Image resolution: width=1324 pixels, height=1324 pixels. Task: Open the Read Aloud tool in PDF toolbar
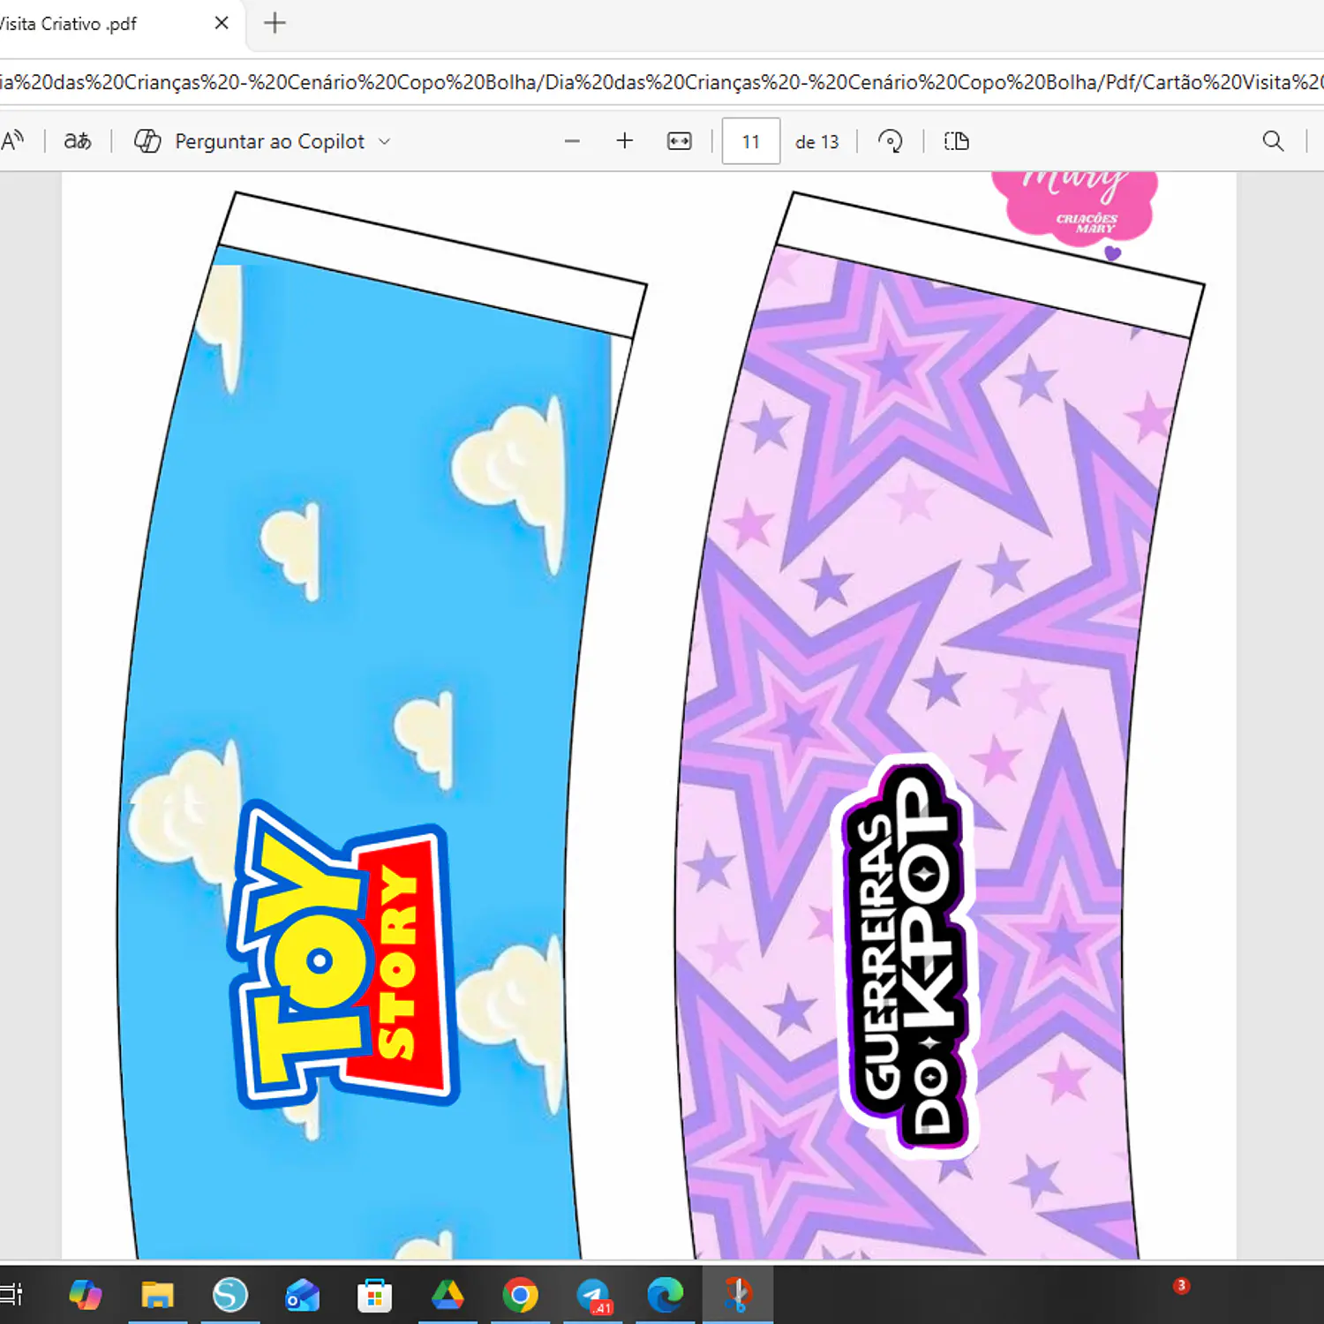(12, 141)
